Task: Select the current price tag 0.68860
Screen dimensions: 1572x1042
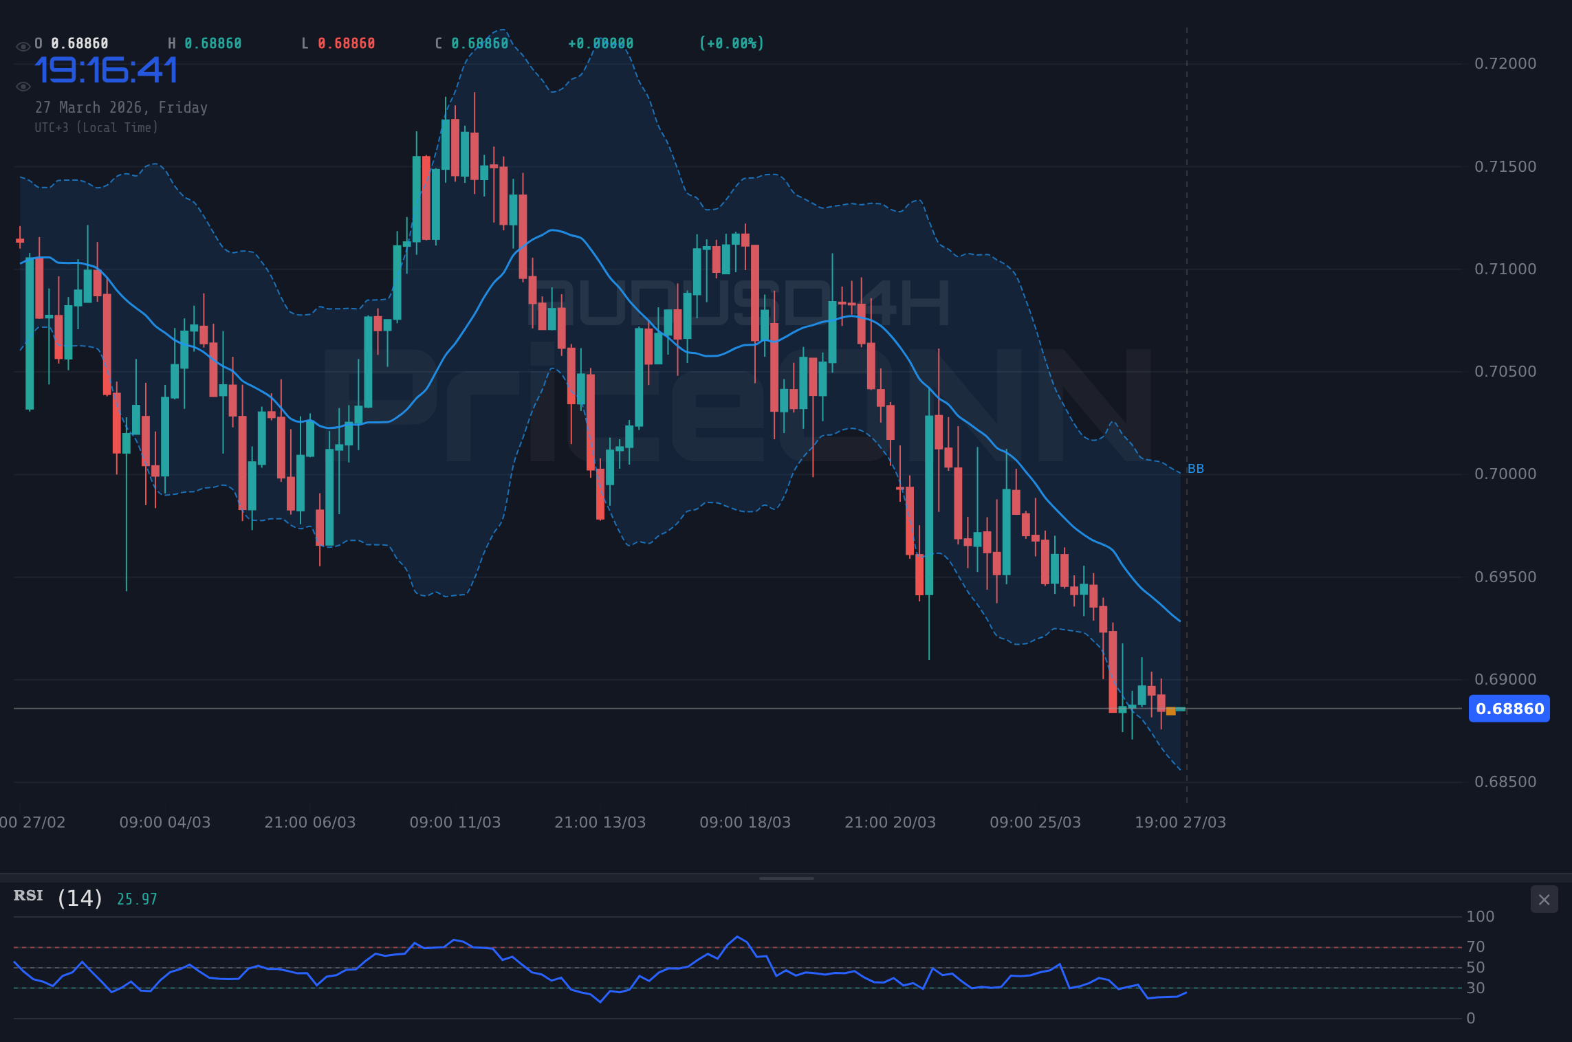Action: (1509, 709)
